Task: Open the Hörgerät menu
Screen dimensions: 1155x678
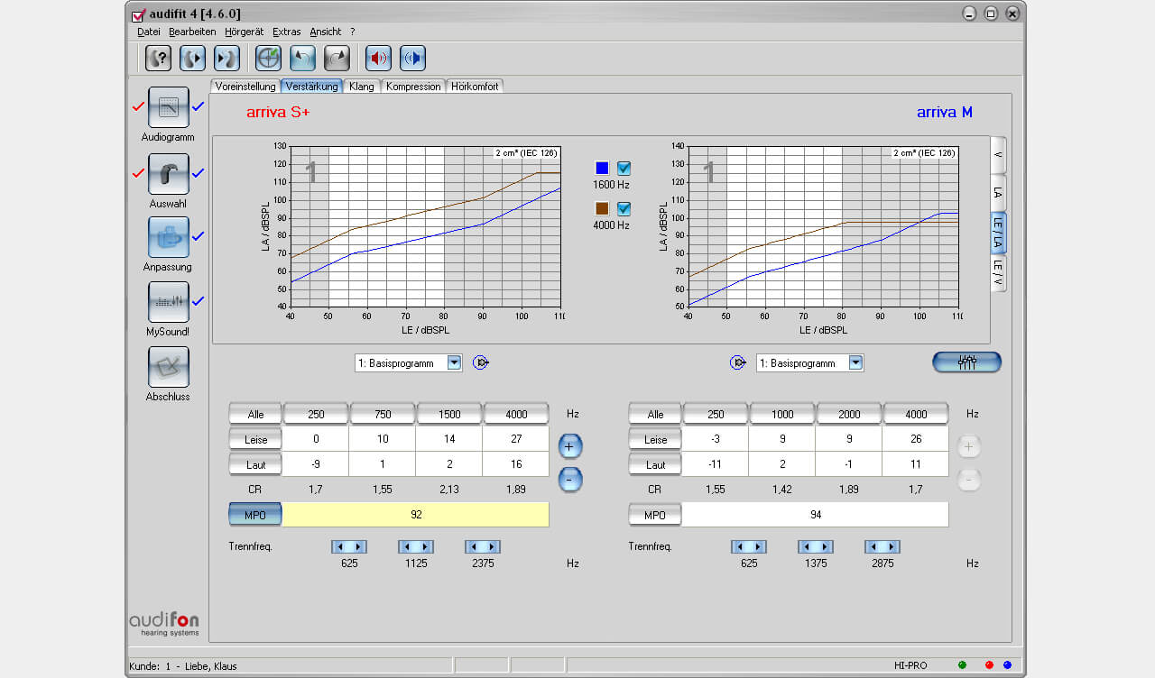Action: [244, 32]
